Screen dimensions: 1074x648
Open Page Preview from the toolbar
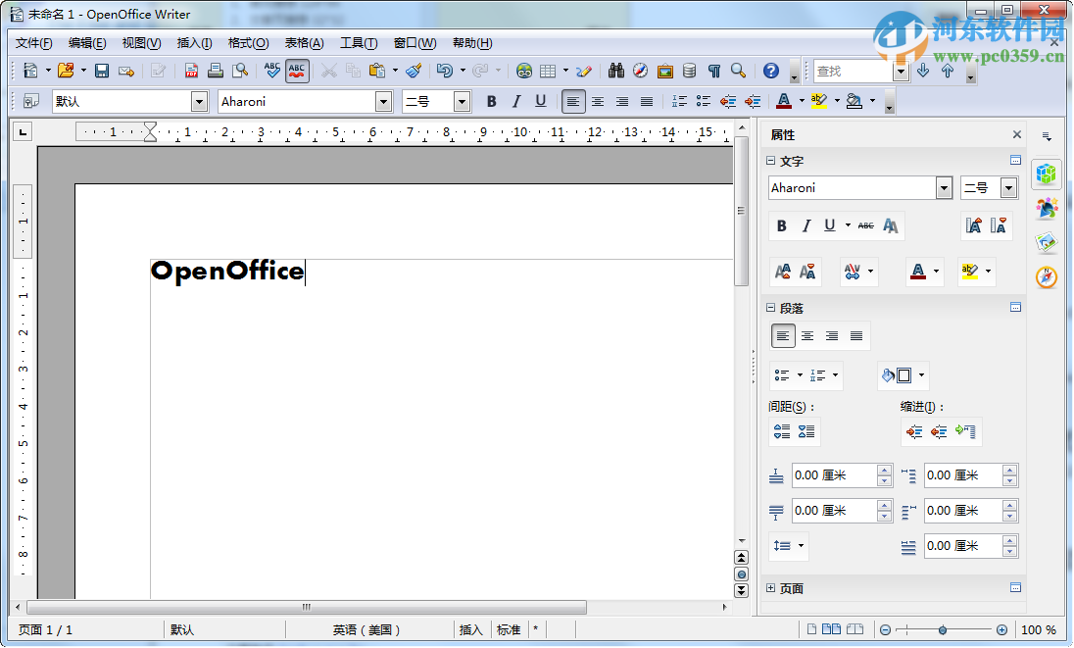(x=240, y=71)
